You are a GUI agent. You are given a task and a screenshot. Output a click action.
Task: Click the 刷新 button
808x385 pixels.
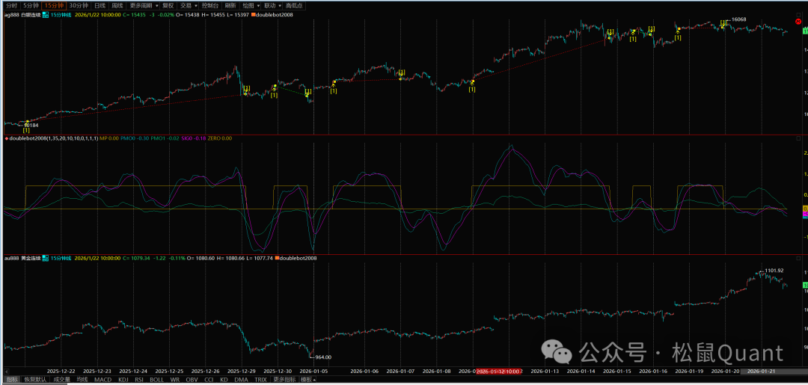230,5
